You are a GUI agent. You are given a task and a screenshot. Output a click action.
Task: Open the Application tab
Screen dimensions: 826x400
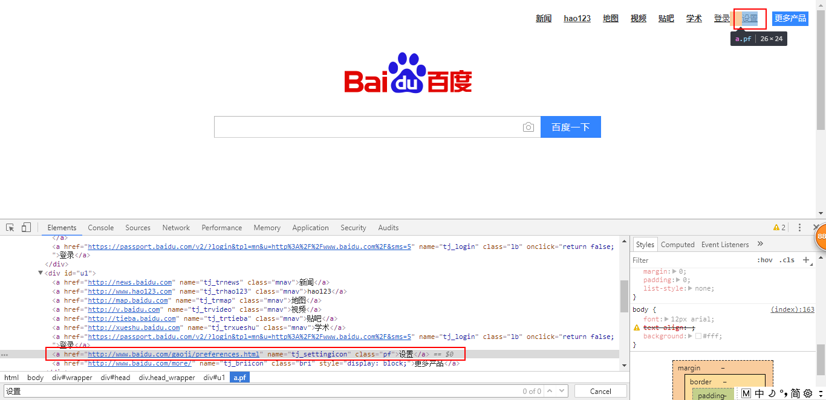point(310,228)
